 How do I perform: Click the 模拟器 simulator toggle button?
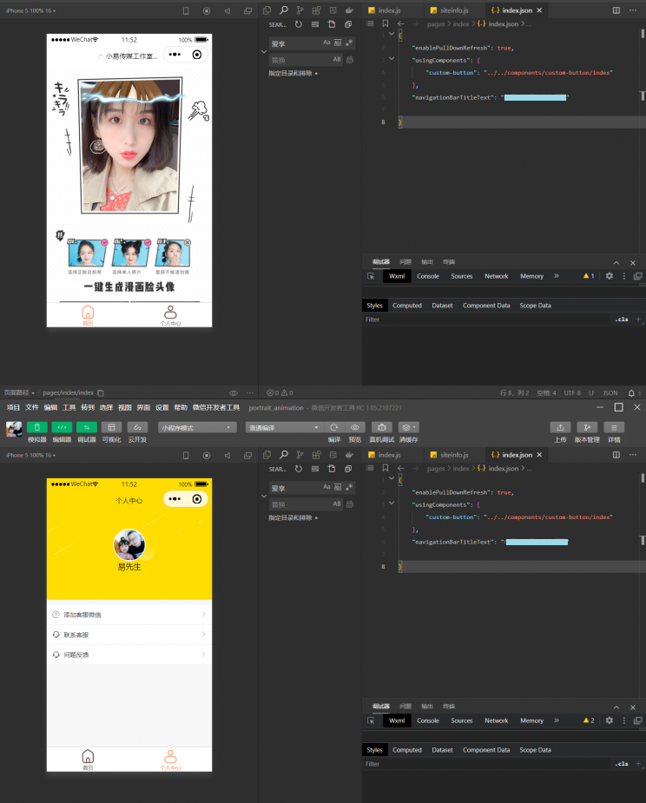36,427
